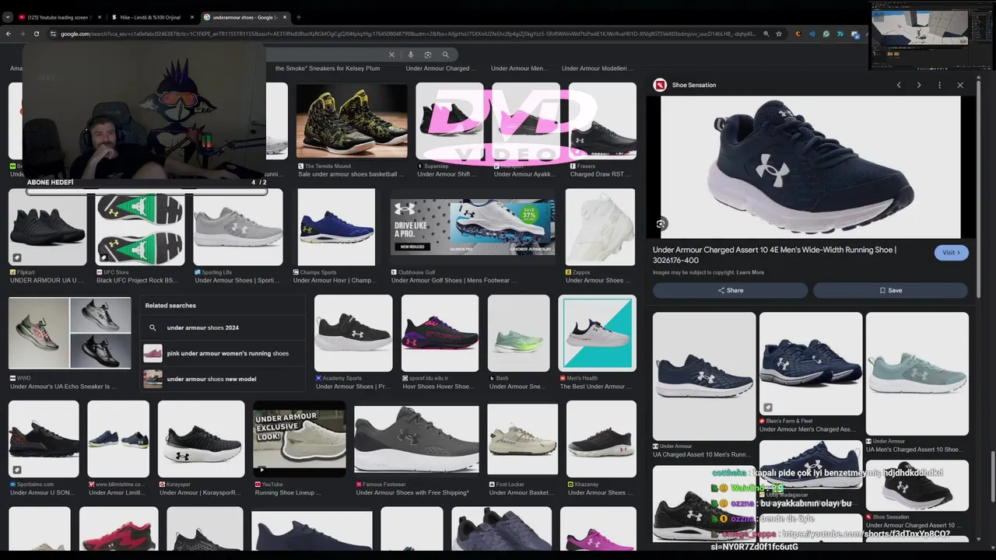Open Google Lens search by image icon
The image size is (996, 560).
coord(427,54)
